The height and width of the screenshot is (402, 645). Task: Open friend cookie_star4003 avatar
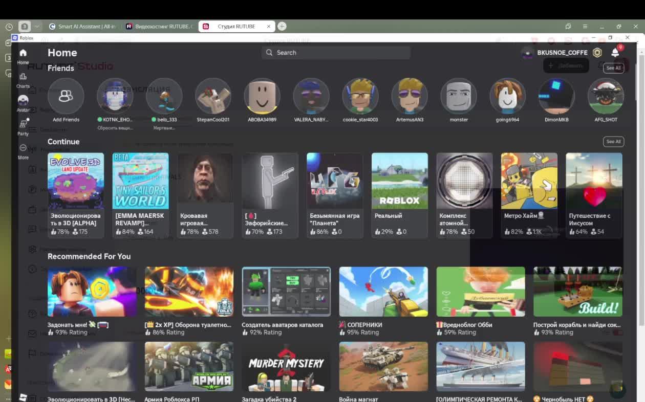(x=360, y=96)
